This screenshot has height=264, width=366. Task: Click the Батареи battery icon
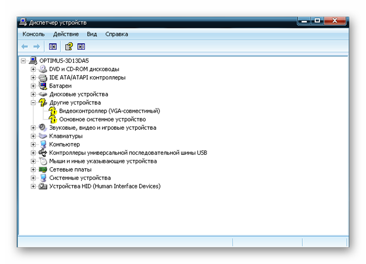(x=43, y=86)
